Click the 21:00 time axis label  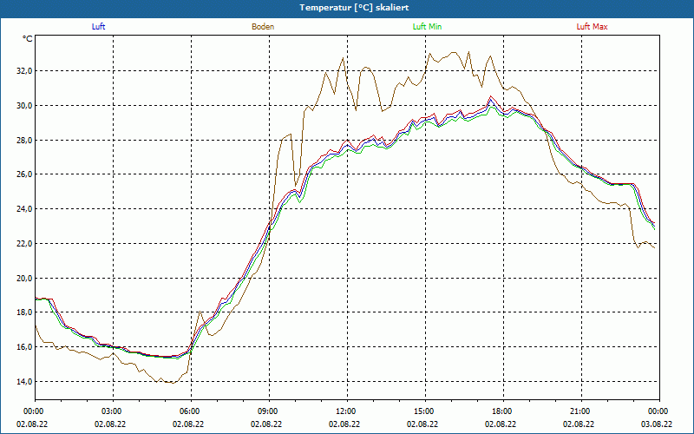[x=581, y=411]
